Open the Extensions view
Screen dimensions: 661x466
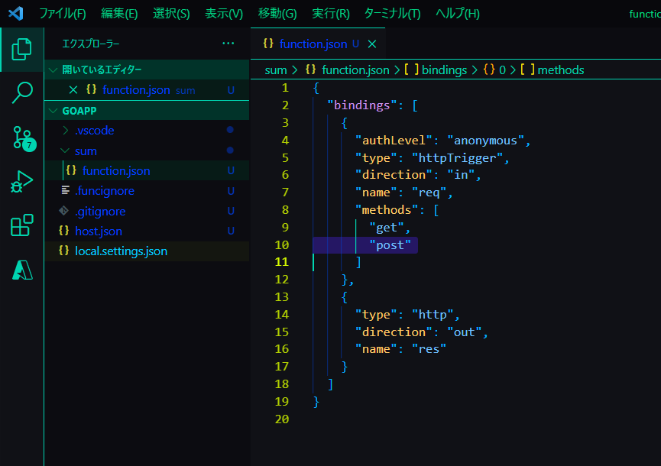[21, 225]
